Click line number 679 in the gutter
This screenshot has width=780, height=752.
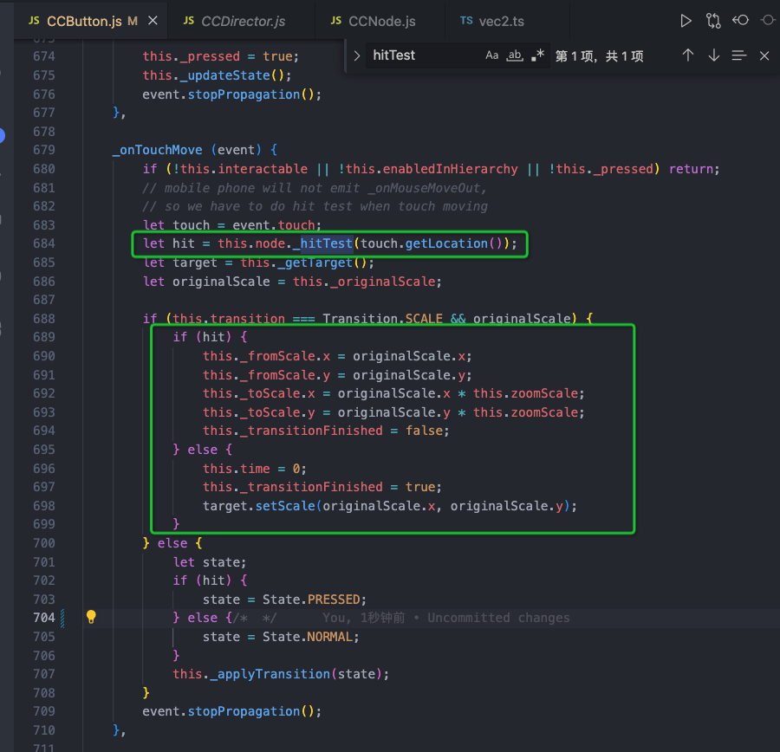[44, 150]
